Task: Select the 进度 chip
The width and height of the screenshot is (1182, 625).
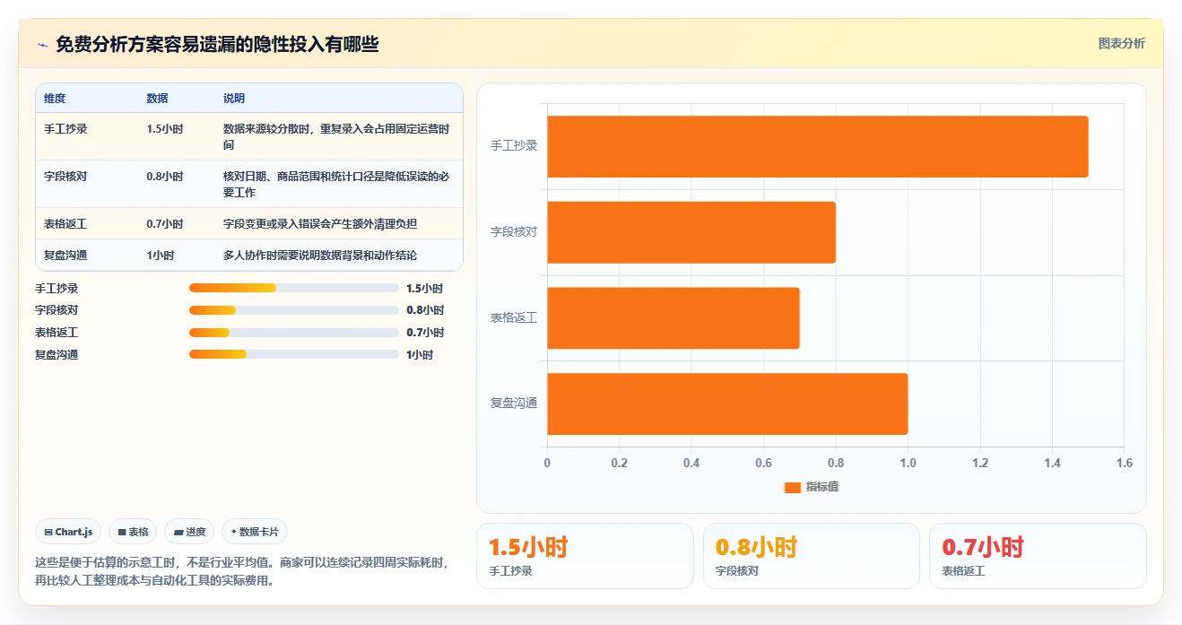Action: coord(189,532)
